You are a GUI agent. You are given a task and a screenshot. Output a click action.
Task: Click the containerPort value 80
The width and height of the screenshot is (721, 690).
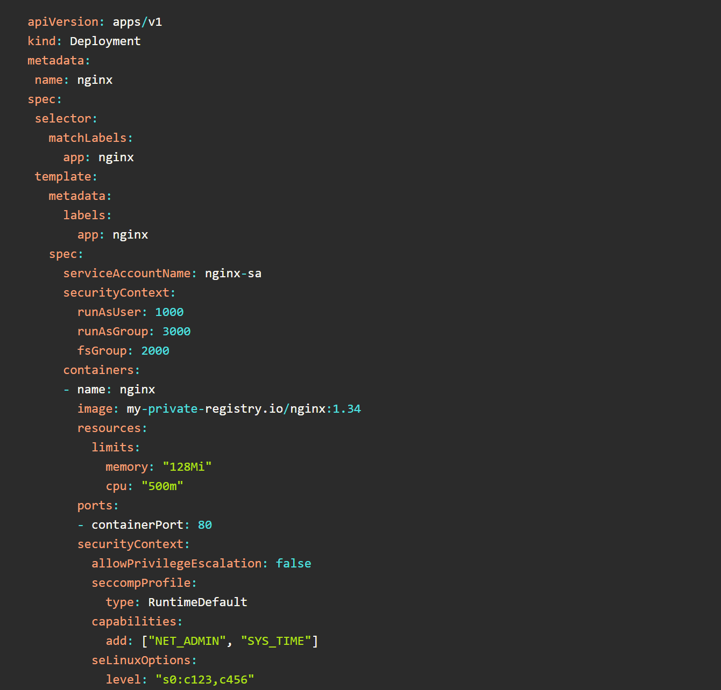204,525
